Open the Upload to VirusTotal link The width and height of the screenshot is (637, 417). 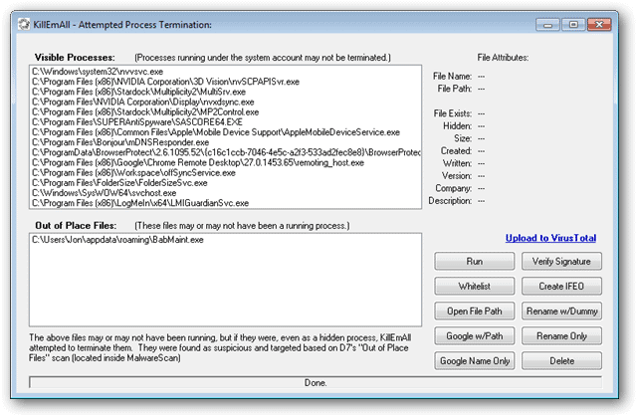550,238
